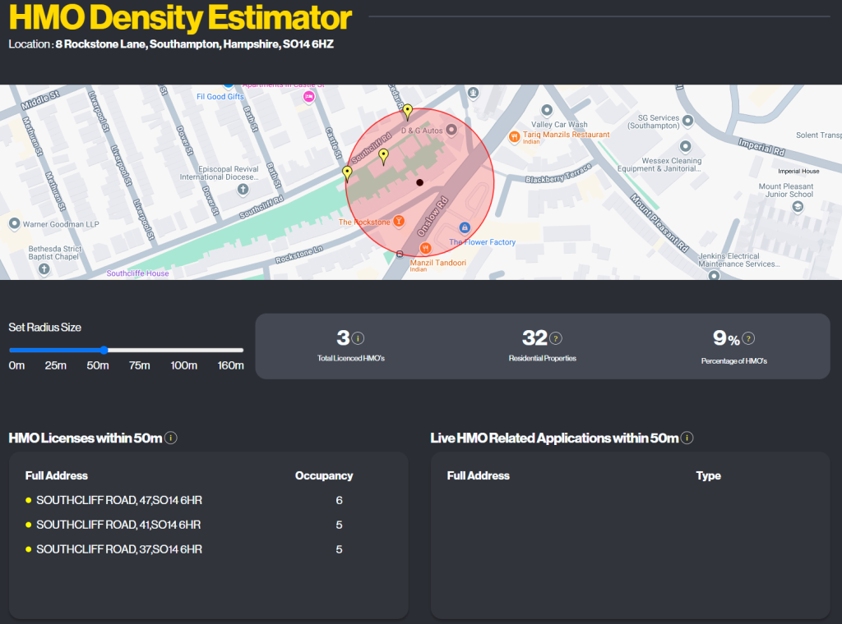Click pink hotel marker near Castle St apartments
Screen dimensions: 842x624
coord(309,97)
